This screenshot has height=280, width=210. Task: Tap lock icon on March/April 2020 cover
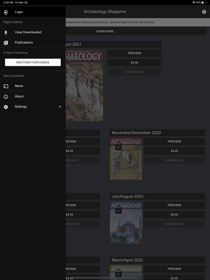click(x=118, y=274)
